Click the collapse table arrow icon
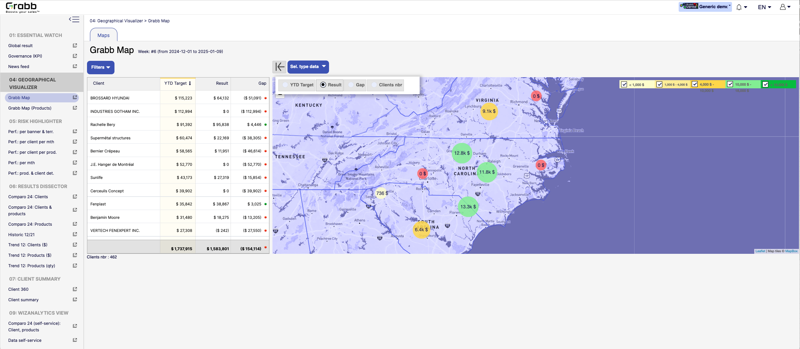The height and width of the screenshot is (349, 800). [279, 67]
